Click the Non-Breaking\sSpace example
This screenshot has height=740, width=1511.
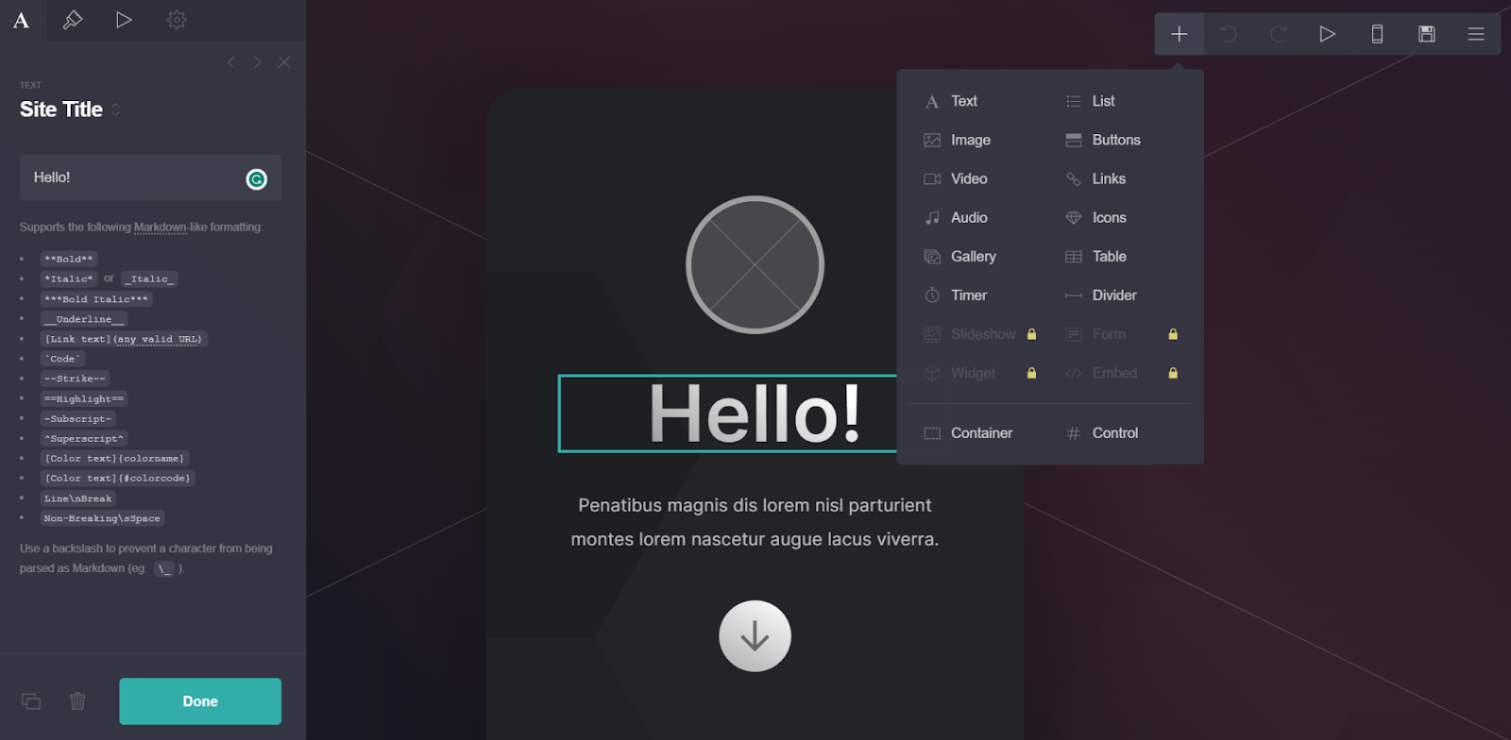pos(102,518)
